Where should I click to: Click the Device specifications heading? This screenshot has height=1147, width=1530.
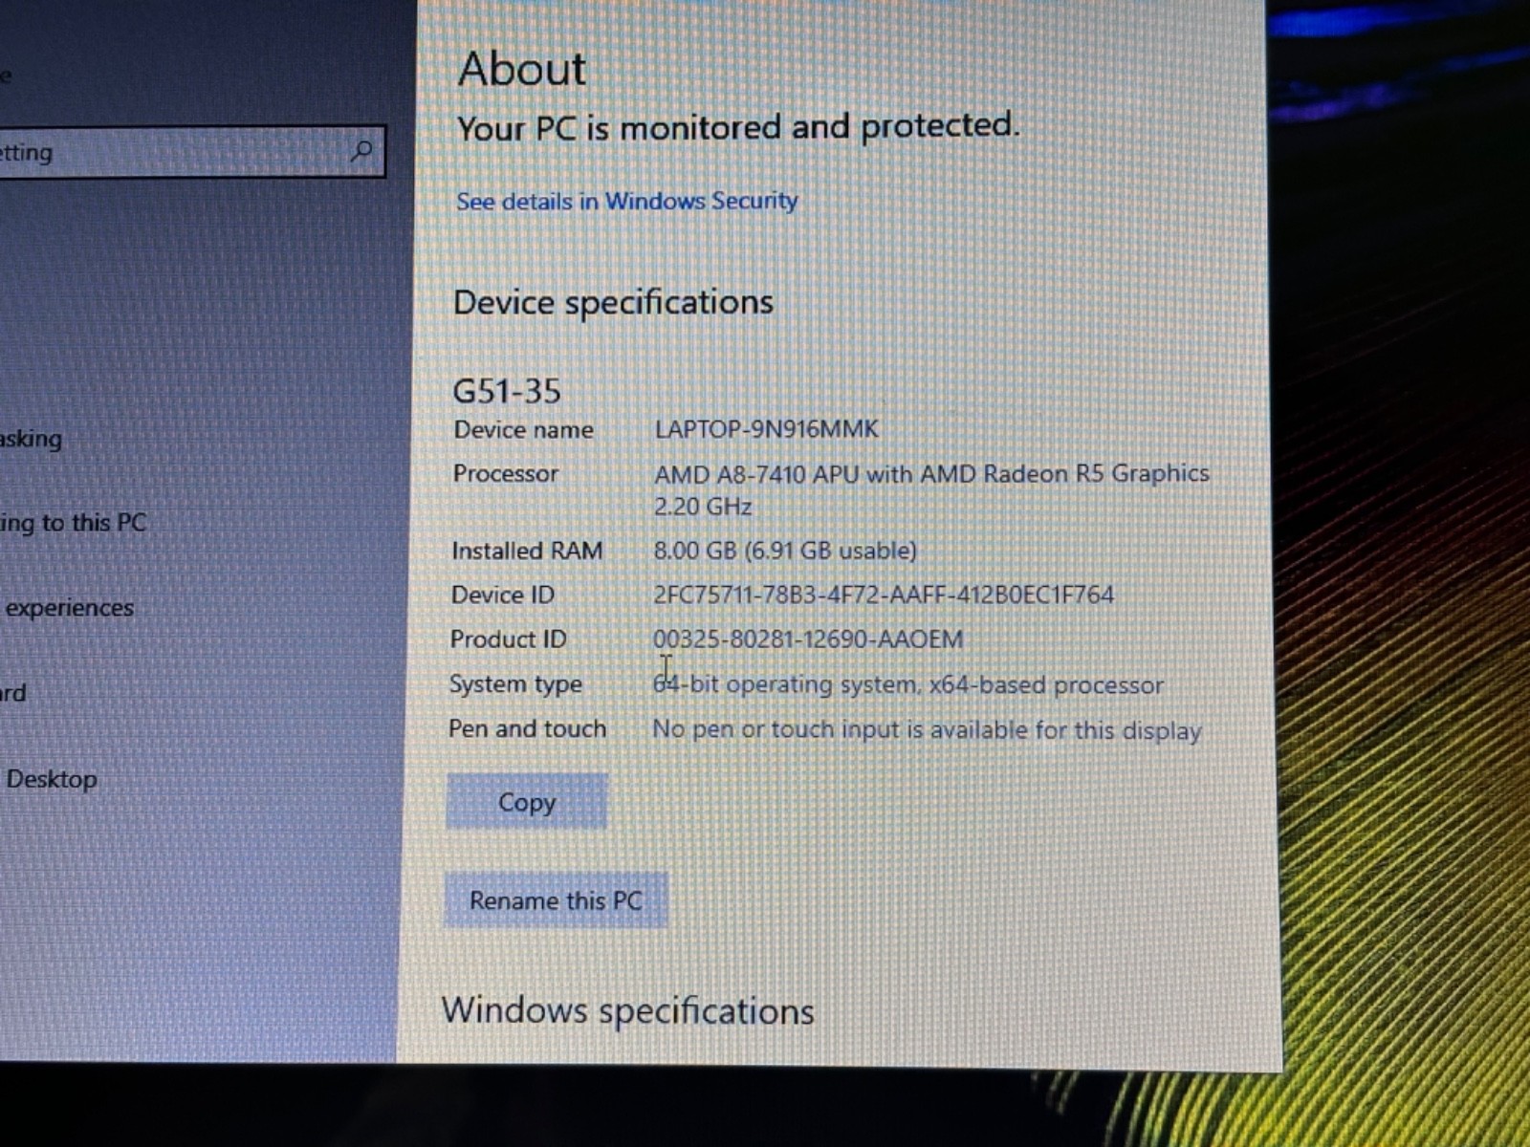tap(613, 302)
